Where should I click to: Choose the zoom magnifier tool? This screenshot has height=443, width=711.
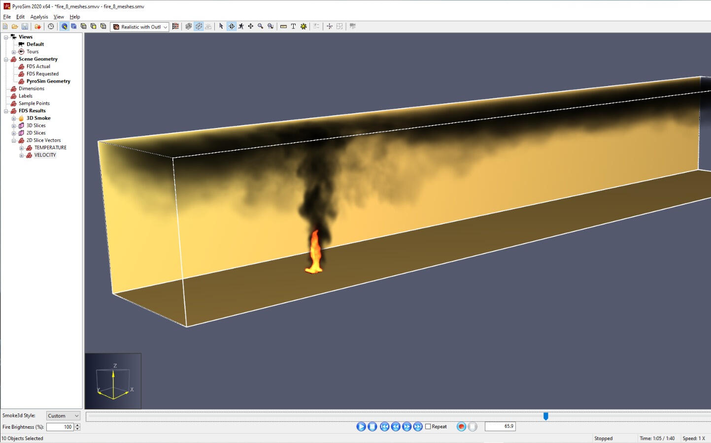(x=261, y=27)
